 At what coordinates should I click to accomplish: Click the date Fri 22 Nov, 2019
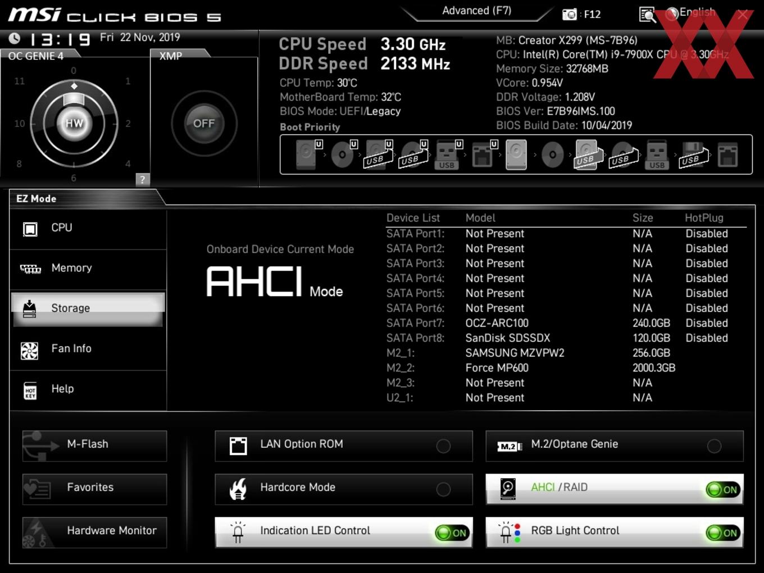click(140, 37)
